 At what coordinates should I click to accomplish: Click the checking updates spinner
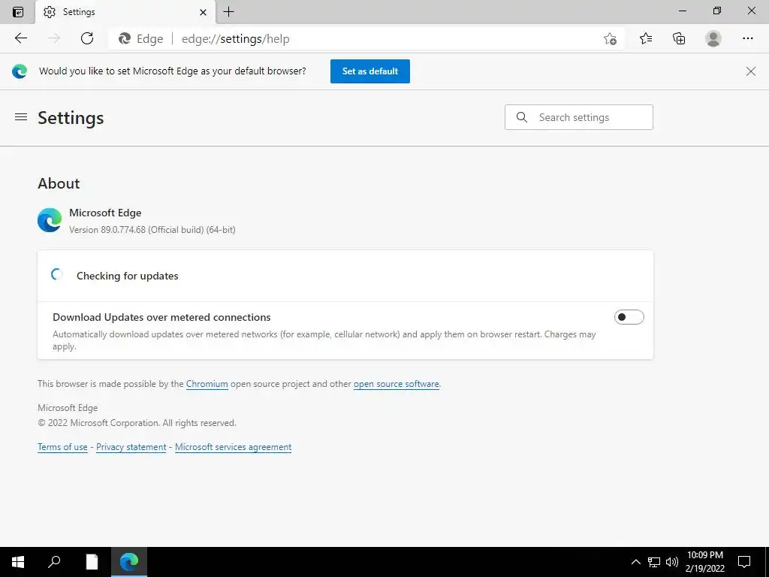57,275
